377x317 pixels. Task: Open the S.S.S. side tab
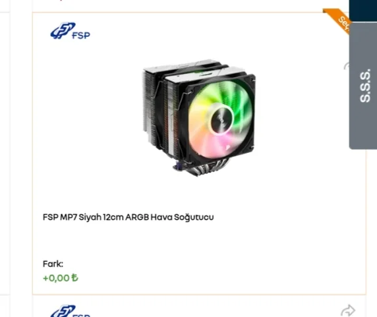pyautogui.click(x=363, y=86)
